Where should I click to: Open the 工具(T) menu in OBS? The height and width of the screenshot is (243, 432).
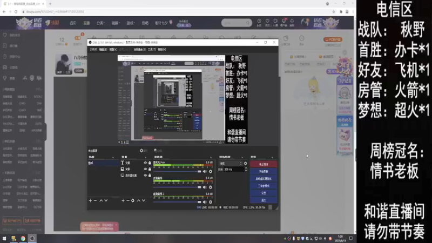pyautogui.click(x=152, y=50)
